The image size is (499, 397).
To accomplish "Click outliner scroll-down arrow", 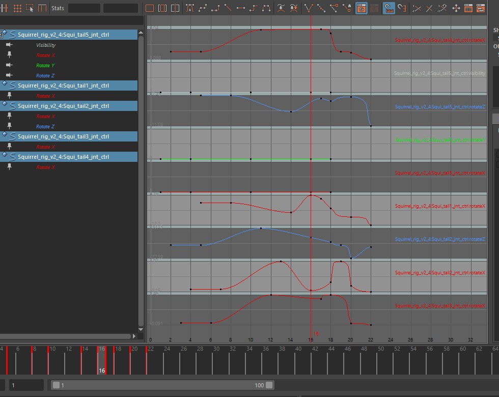I will coord(141,330).
